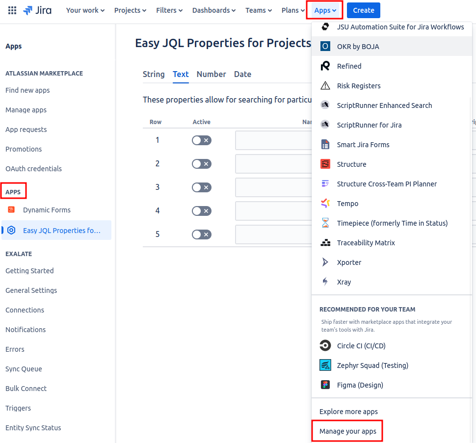476x443 pixels.
Task: Switch on the row 5 Active toggle
Action: tap(201, 235)
